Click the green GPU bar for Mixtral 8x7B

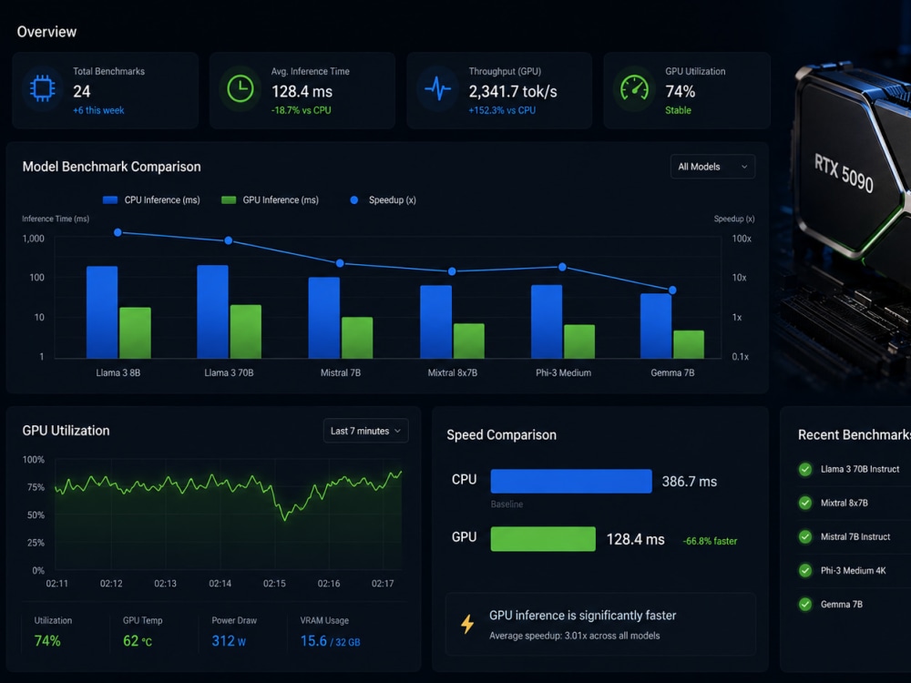tap(469, 341)
